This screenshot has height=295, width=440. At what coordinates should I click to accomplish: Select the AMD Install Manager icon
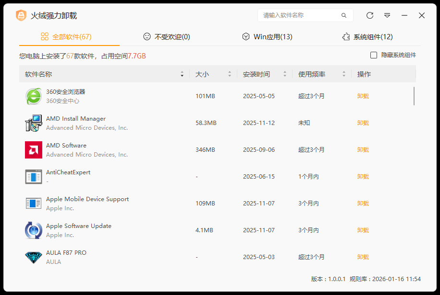tap(34, 123)
